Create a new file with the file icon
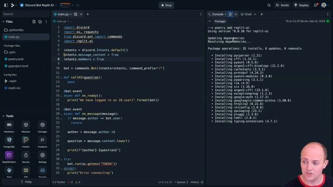 (34, 22)
